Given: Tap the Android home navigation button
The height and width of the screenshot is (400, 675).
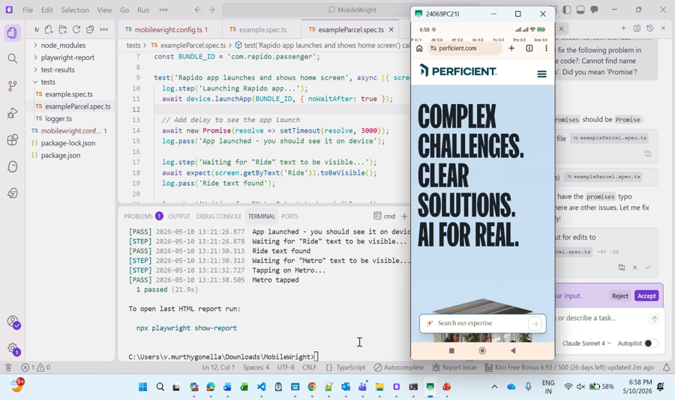Looking at the screenshot, I should 482,351.
